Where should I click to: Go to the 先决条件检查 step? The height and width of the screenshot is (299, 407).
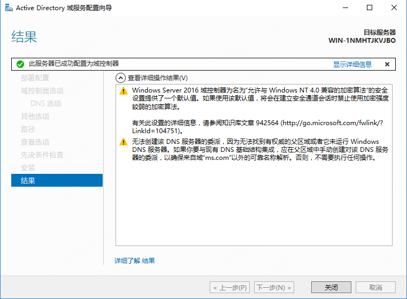pos(42,155)
